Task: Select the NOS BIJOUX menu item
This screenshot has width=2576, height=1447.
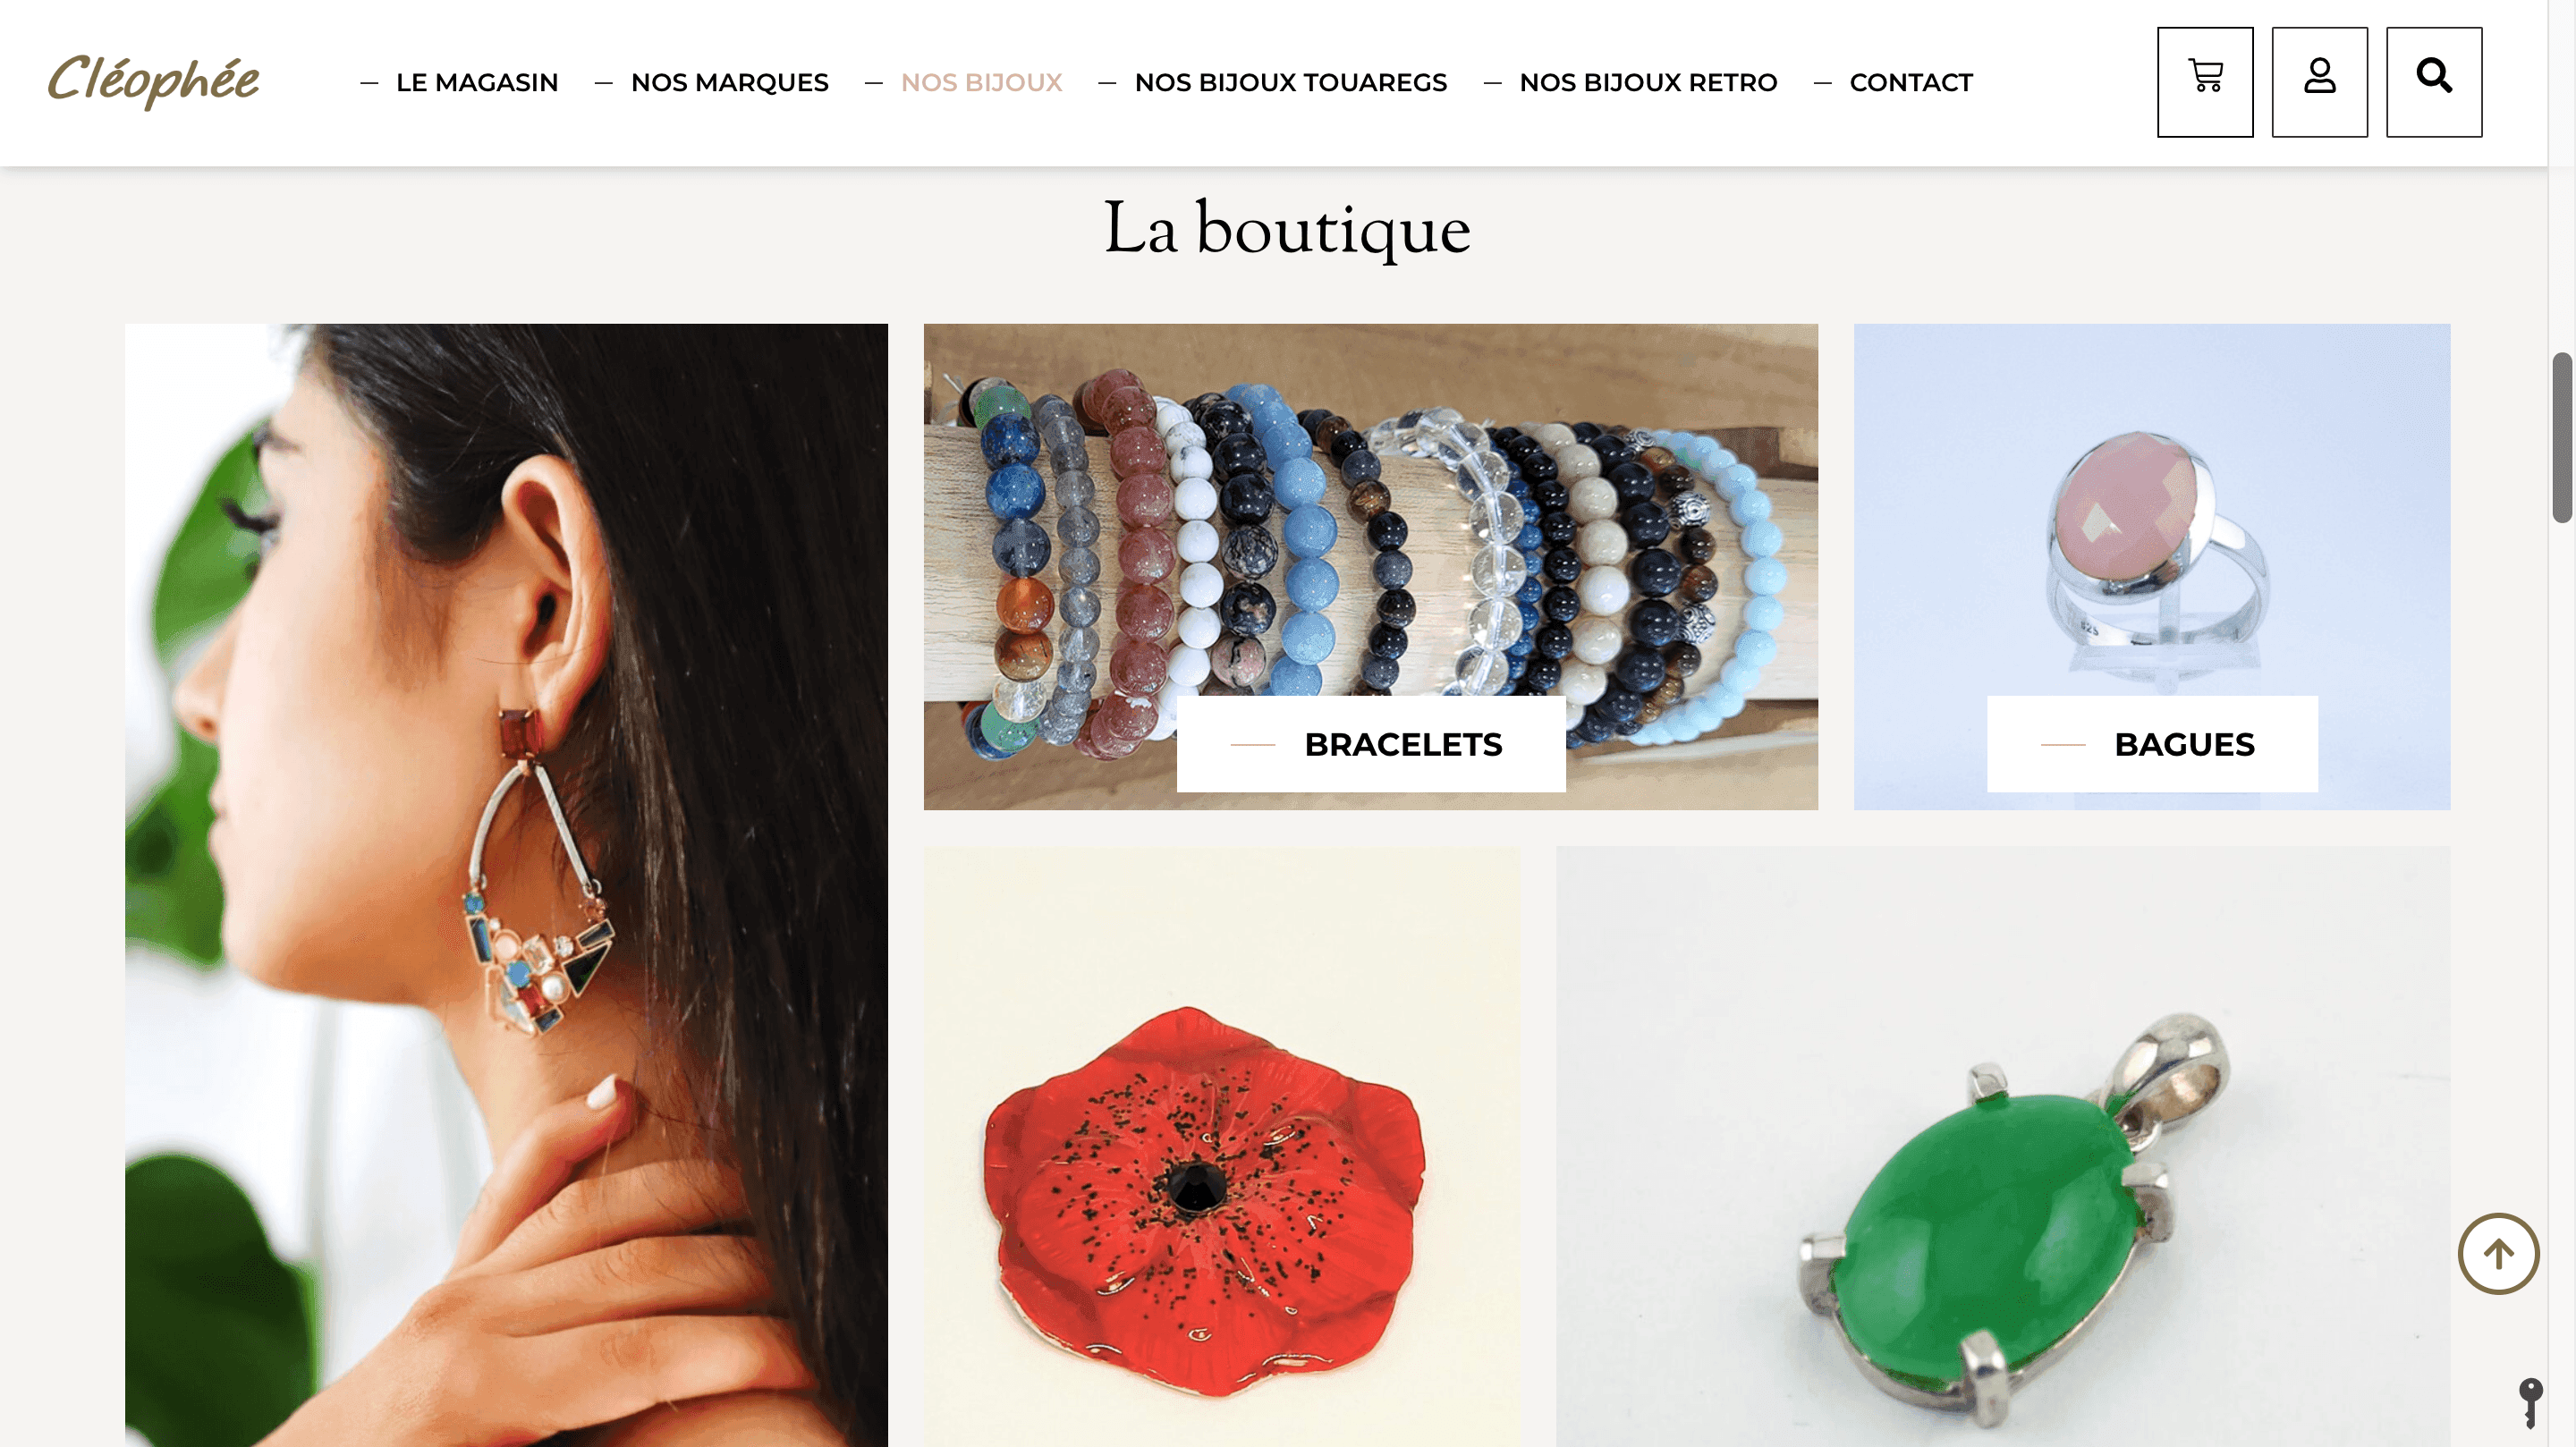Action: tap(981, 82)
